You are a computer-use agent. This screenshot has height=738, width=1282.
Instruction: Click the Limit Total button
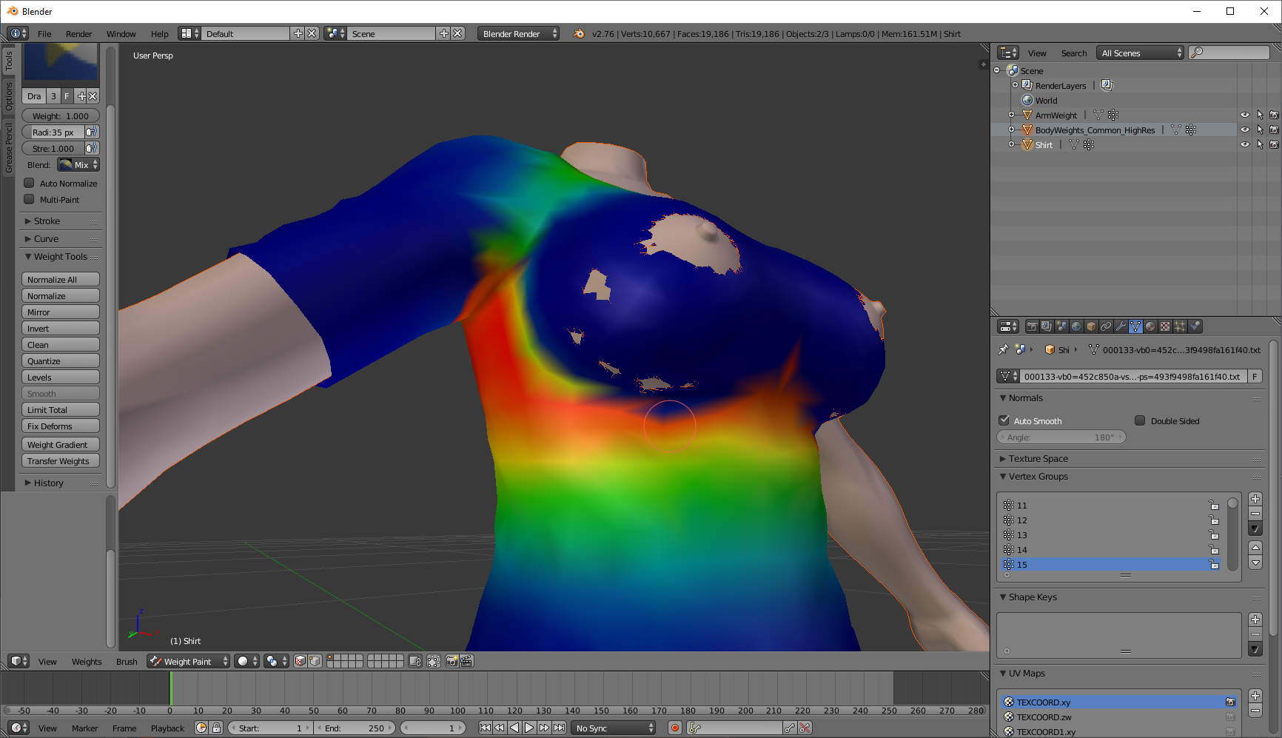[x=61, y=409]
